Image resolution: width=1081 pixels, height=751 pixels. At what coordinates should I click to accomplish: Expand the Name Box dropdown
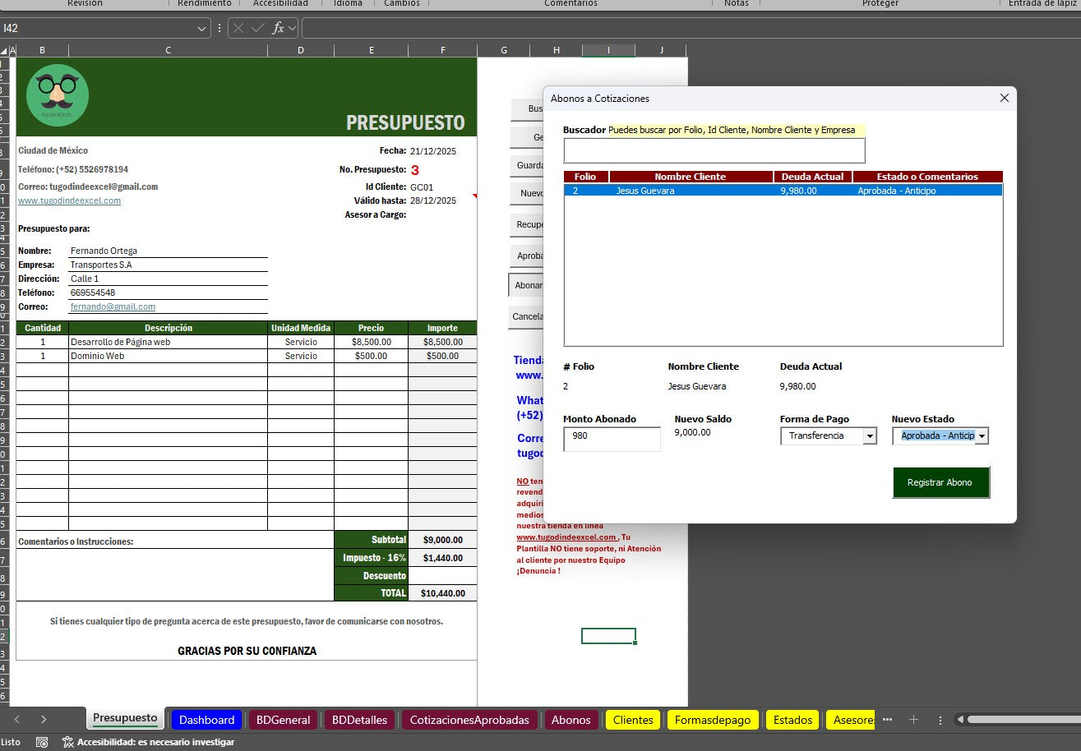point(202,28)
